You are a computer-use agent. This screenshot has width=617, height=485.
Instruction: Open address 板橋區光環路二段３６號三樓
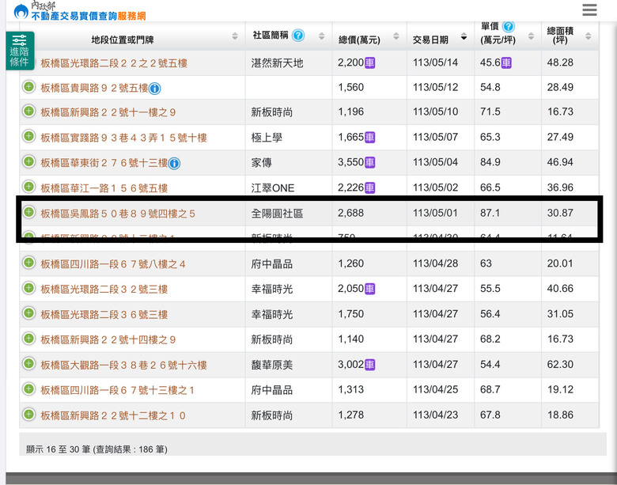[x=104, y=315]
